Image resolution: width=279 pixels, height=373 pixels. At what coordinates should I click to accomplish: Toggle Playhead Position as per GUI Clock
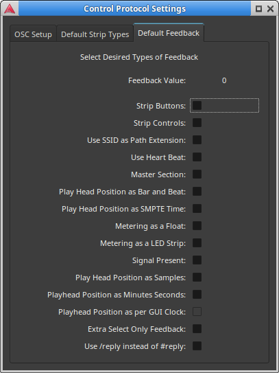[x=197, y=311]
